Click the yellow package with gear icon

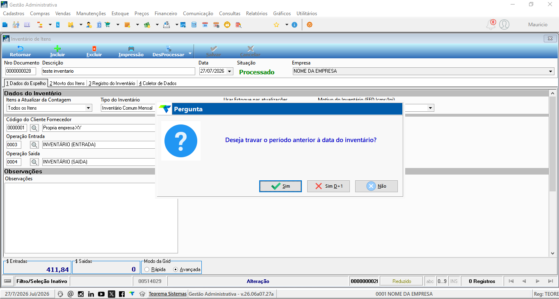click(71, 25)
